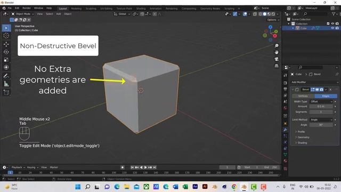Open the Render properties tab
The height and width of the screenshot is (192, 341).
coord(286,83)
